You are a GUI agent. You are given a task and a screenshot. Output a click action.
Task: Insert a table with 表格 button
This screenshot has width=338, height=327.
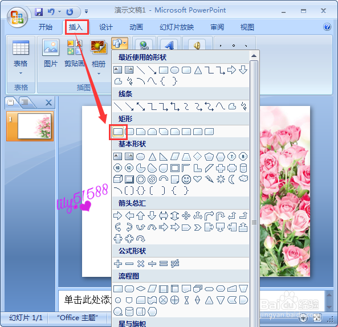tap(21, 54)
